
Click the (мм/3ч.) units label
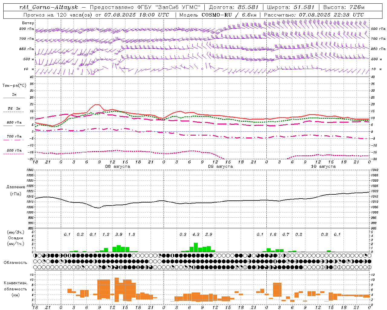[15, 232]
